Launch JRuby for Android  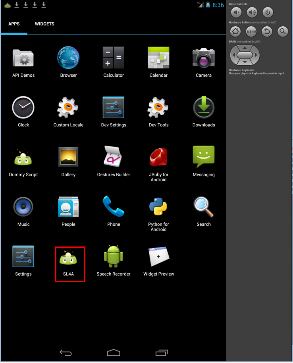coord(158,165)
